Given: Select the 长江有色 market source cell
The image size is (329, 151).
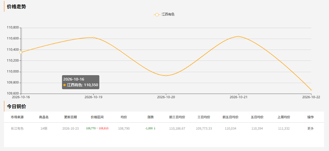Looking at the screenshot, I should (x=17, y=129).
